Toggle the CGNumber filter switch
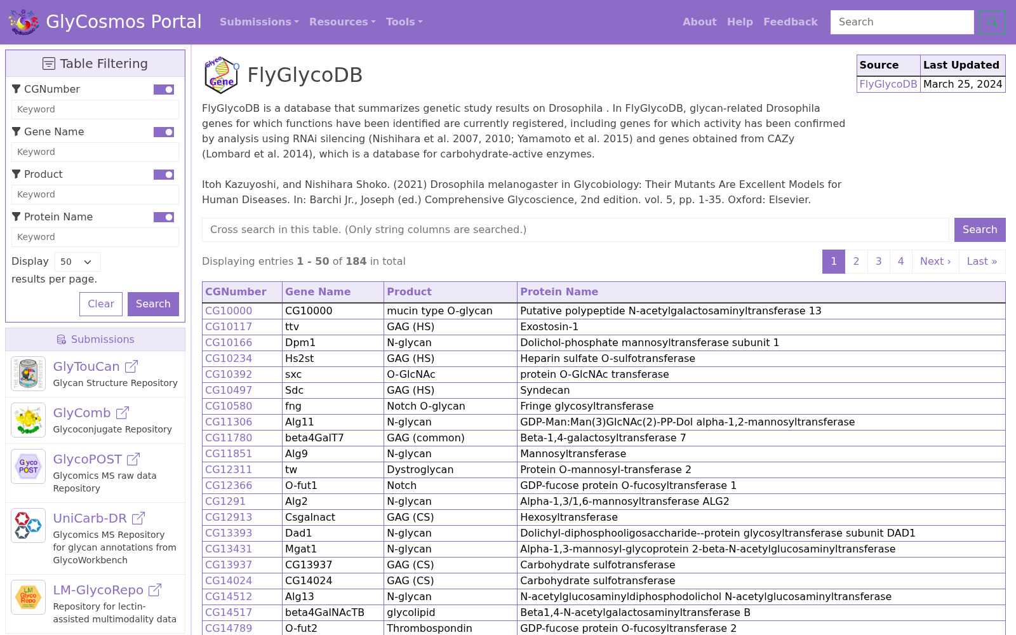This screenshot has width=1016, height=635. coord(164,90)
